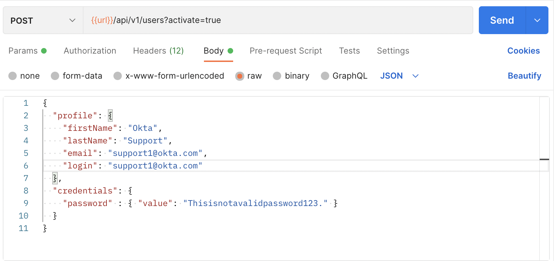Switch to the Params tab
Screen dimensions: 554x261
point(23,51)
